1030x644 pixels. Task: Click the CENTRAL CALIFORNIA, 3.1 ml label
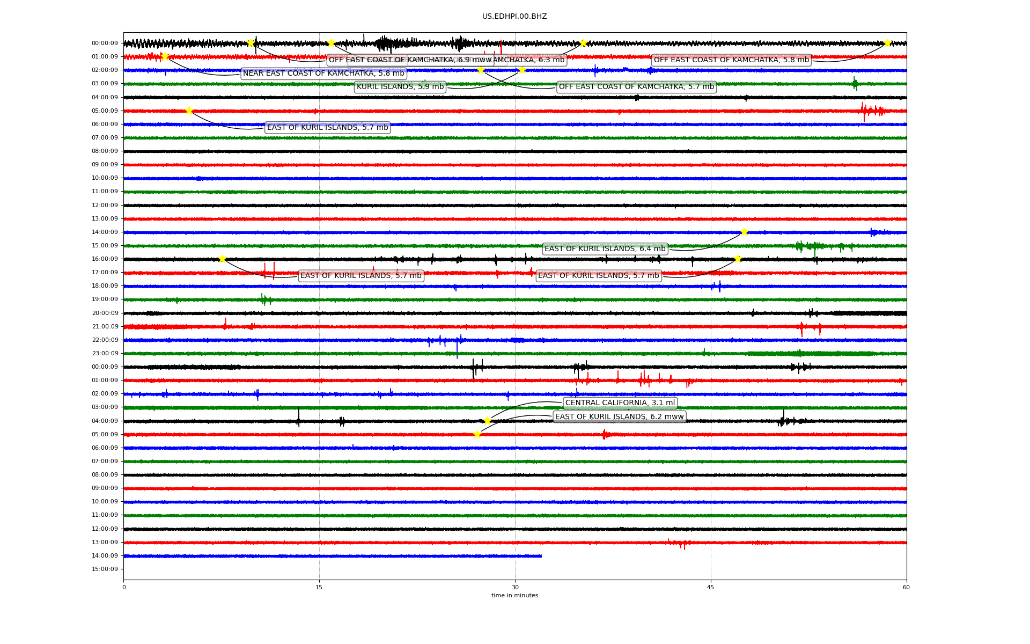point(620,403)
